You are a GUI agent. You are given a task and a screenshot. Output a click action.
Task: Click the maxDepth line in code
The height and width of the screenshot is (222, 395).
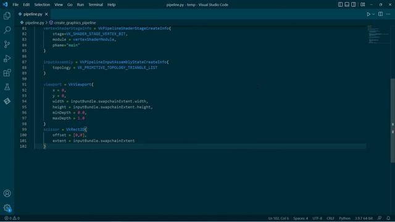(x=69, y=118)
